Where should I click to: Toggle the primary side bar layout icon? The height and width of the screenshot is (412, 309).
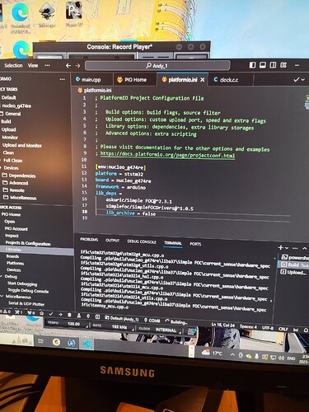252,65
